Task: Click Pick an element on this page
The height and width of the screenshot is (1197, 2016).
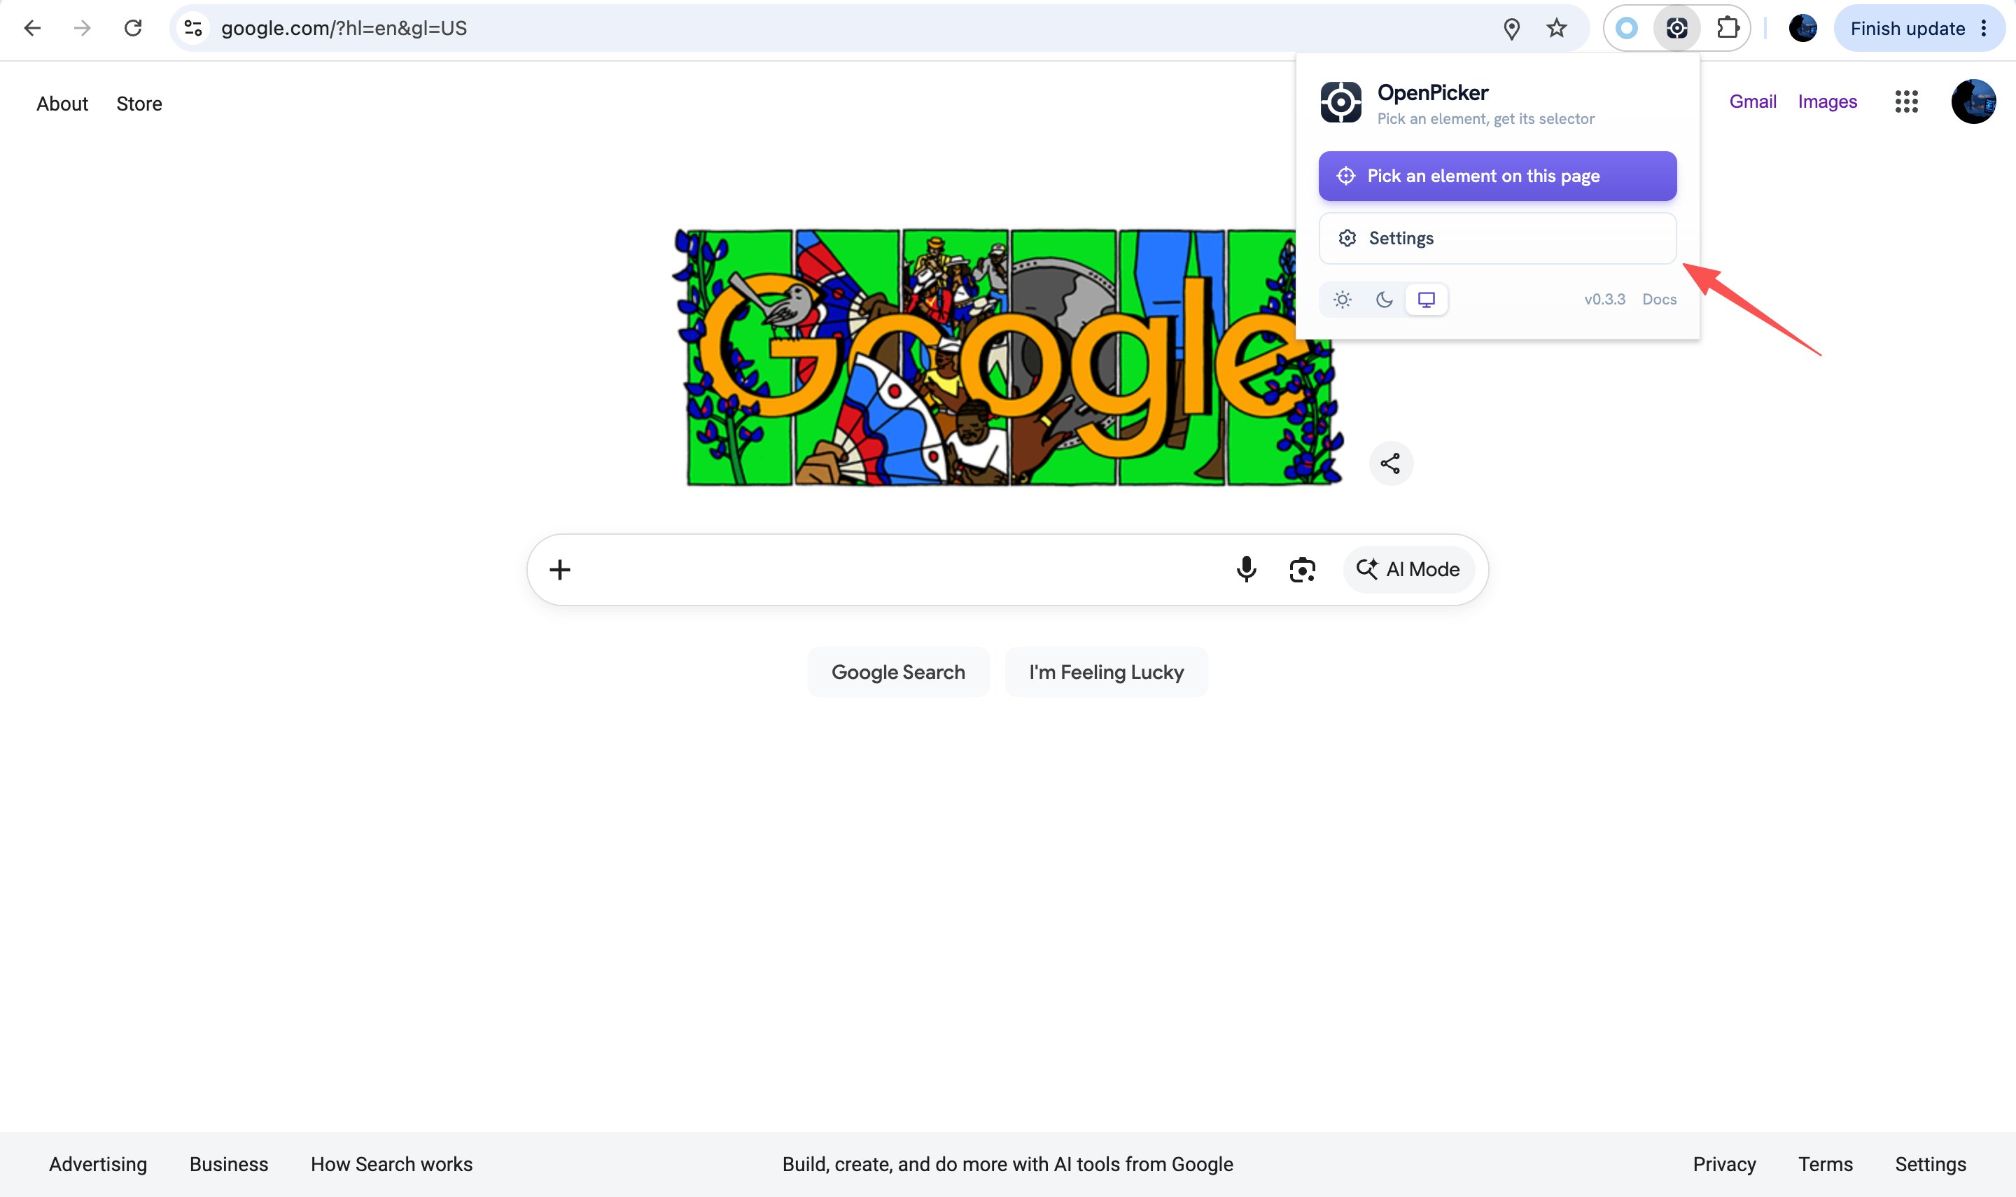Action: pos(1497,176)
